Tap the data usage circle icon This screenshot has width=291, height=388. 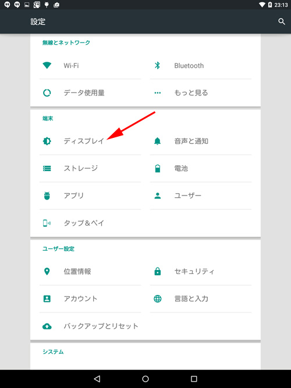[47, 93]
